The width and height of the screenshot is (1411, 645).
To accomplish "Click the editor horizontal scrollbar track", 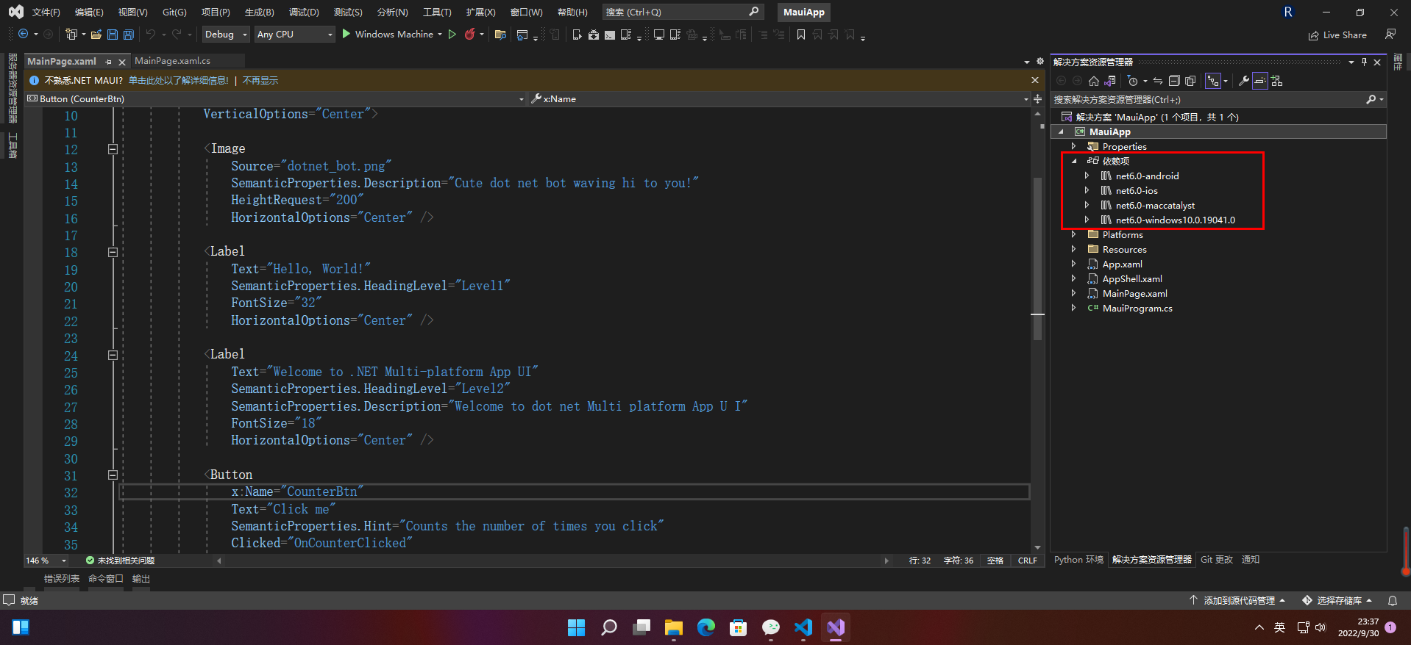I will coord(552,561).
